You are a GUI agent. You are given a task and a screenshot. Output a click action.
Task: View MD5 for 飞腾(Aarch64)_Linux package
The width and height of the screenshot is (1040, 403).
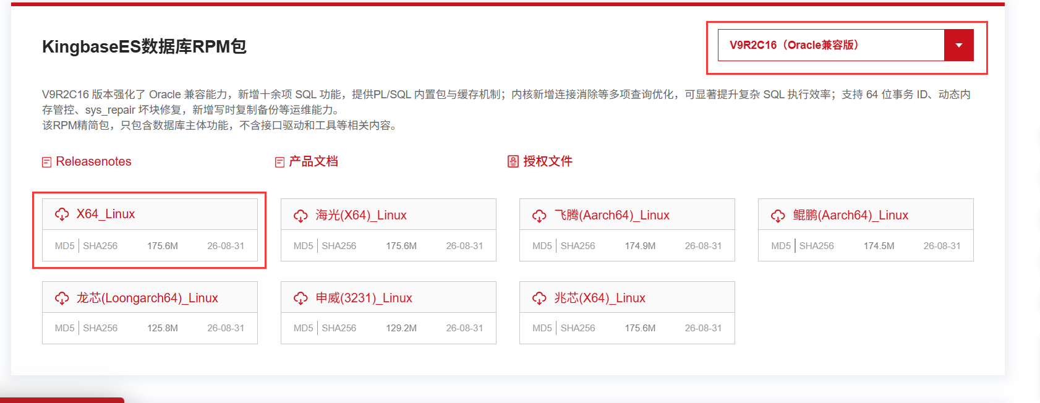(542, 246)
